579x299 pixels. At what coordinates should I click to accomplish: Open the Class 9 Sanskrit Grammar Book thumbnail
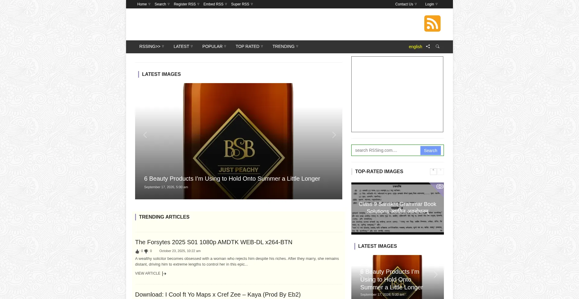pos(397,208)
